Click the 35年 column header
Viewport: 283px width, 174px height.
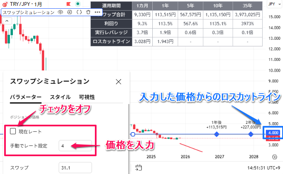[248, 6]
